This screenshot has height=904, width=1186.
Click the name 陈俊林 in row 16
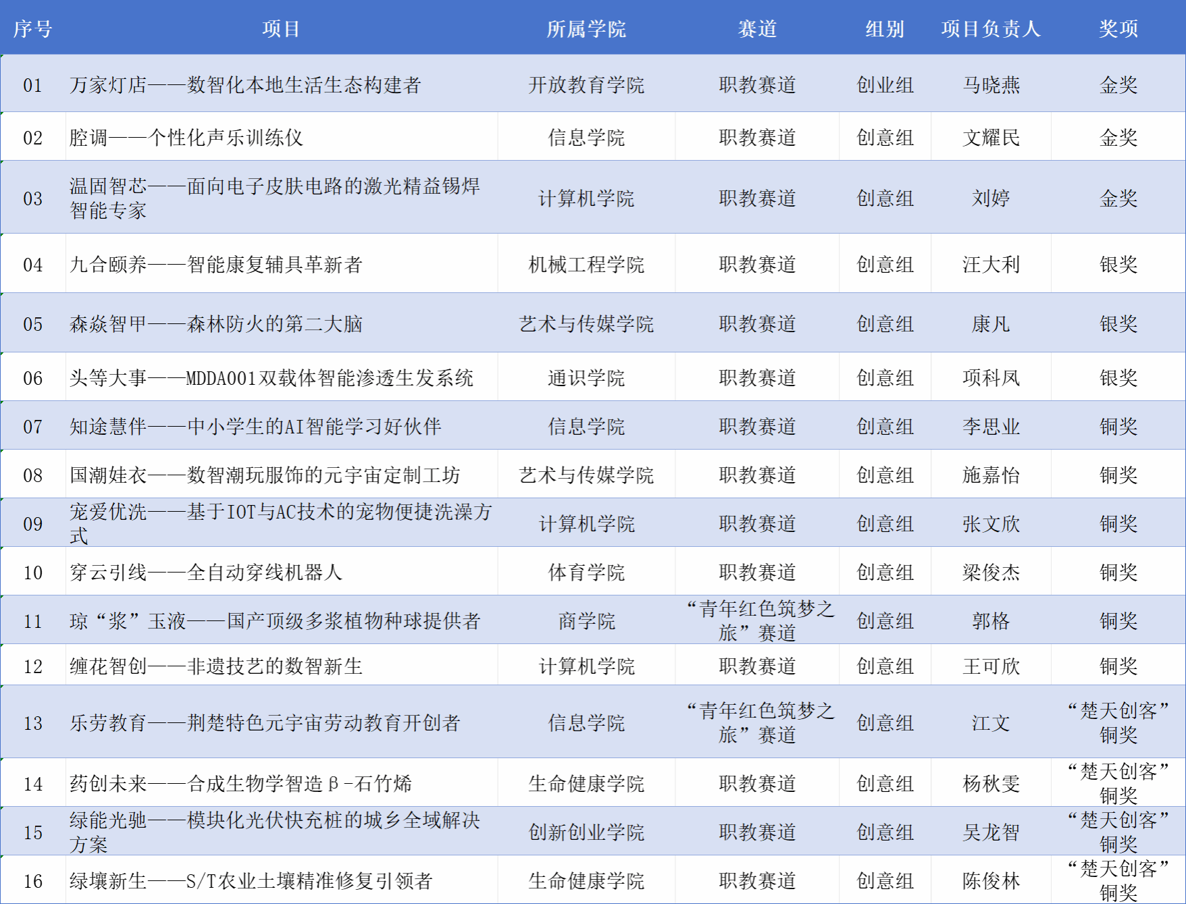(x=991, y=881)
